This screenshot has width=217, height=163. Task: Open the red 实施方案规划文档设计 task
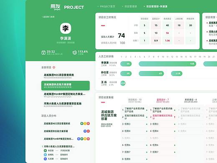(x=162, y=117)
